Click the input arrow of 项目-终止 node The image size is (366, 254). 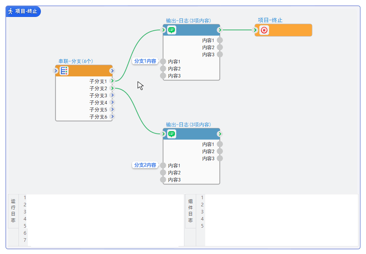(256, 30)
